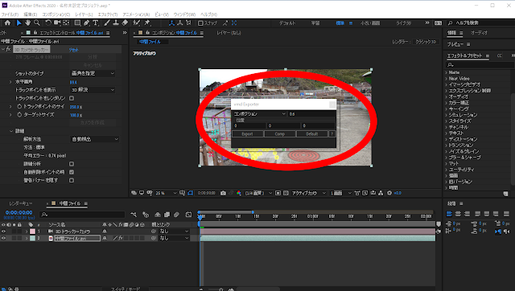Open the Active Camera view dropdown
The image size is (515, 291).
(x=308, y=193)
